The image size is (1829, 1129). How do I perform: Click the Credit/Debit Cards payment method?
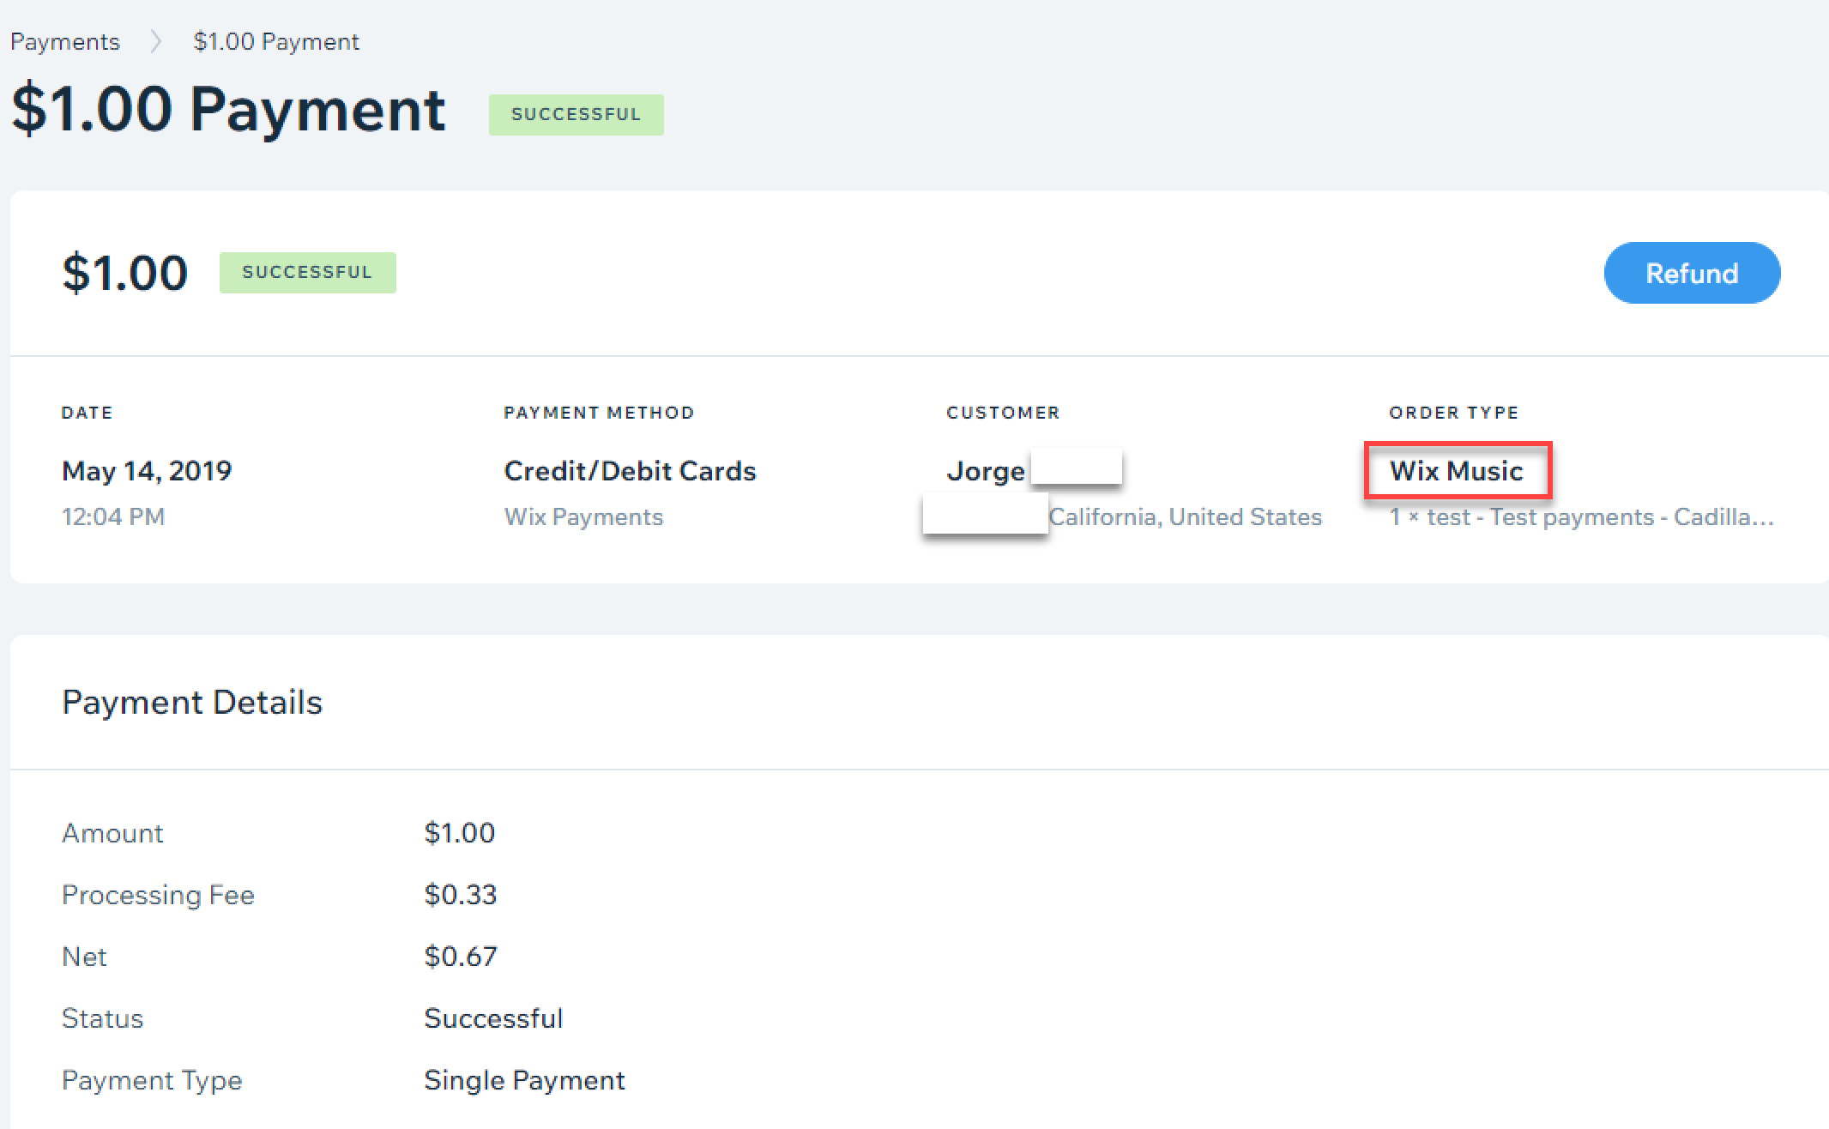pyautogui.click(x=630, y=470)
